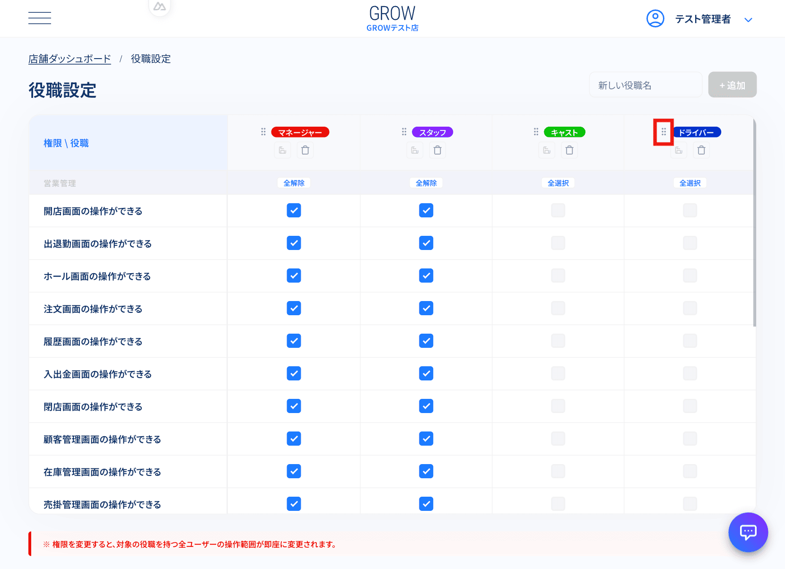This screenshot has width=785, height=569.
Task: Click the permissions table vertical scrollbar
Action: (755, 222)
